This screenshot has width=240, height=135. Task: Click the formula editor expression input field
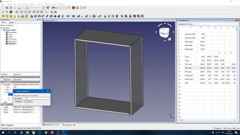click(31, 98)
